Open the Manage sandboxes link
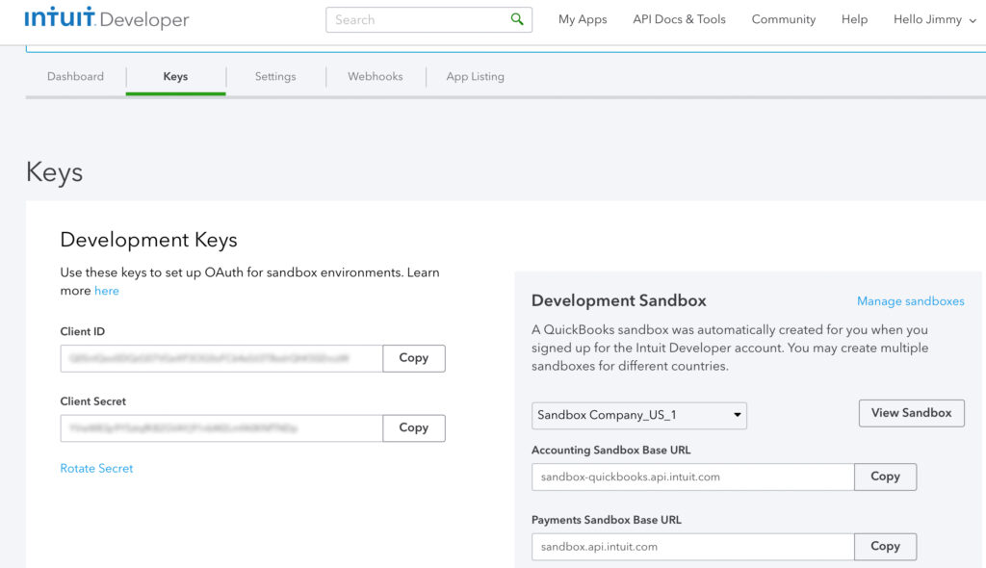The height and width of the screenshot is (568, 986). coord(911,301)
